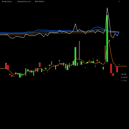Click the "MunafaSutra.com" label
The image size is (129, 129).
tap(24, 2)
